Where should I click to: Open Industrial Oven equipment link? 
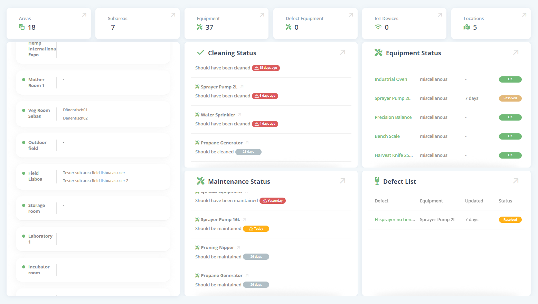(x=391, y=79)
